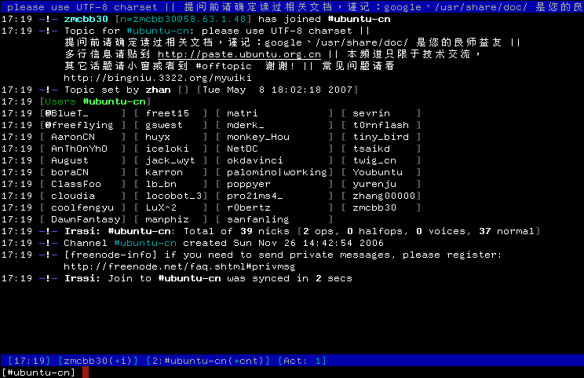The width and height of the screenshot is (584, 378).
Task: Click the 17:19 clock in status bar
Action: click(x=29, y=361)
